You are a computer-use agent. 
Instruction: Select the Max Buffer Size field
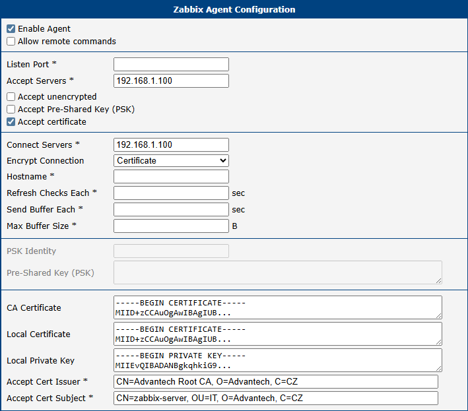pos(172,226)
